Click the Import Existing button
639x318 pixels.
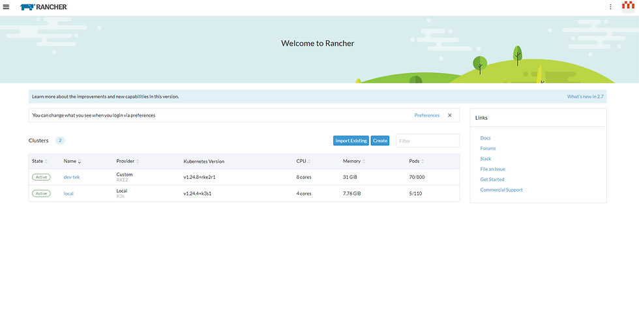coord(351,141)
